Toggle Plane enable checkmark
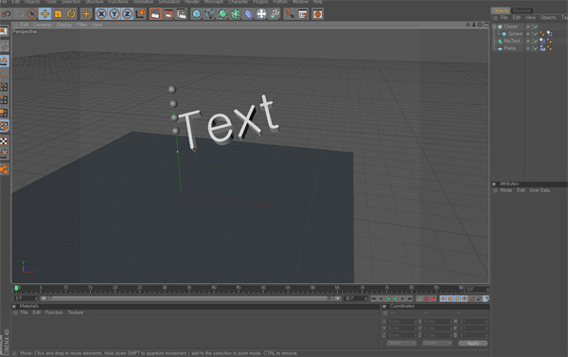The width and height of the screenshot is (568, 357). tap(536, 48)
